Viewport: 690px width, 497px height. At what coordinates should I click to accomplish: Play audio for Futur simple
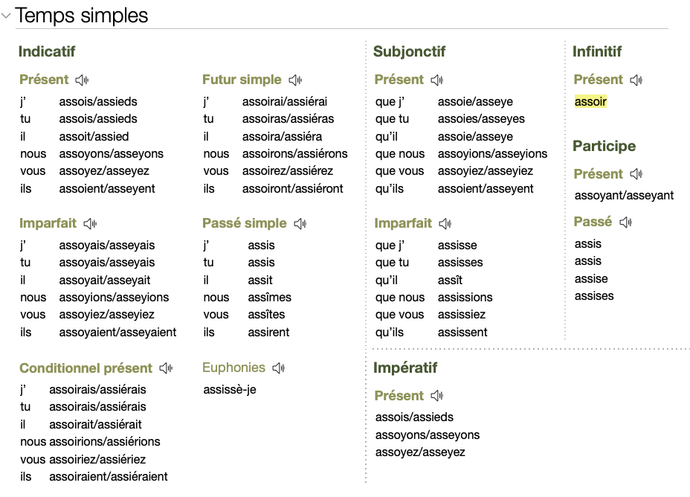pos(295,80)
